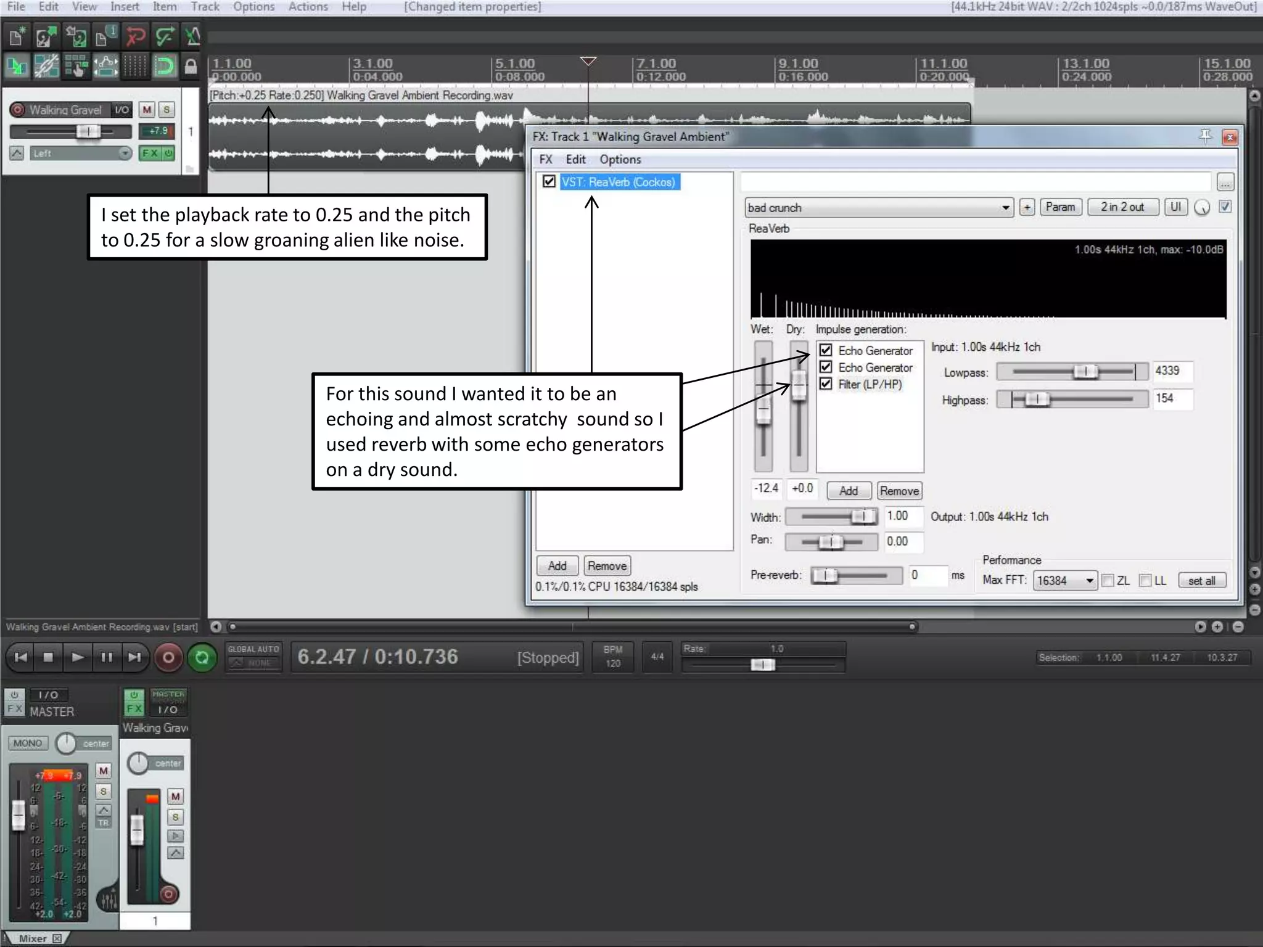Click the New Project toolbar icon
This screenshot has width=1263, height=947.
(x=17, y=37)
